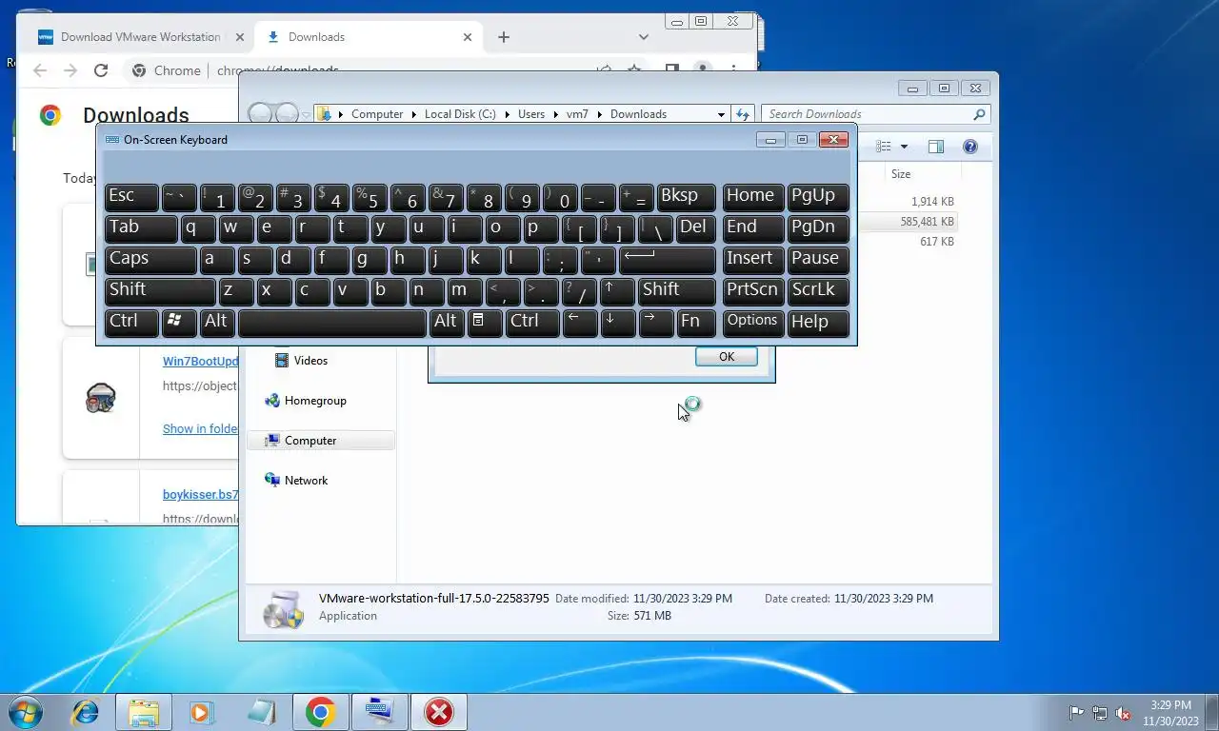Click the Show in folder link in Chrome
Image resolution: width=1219 pixels, height=731 pixels.
[200, 429]
